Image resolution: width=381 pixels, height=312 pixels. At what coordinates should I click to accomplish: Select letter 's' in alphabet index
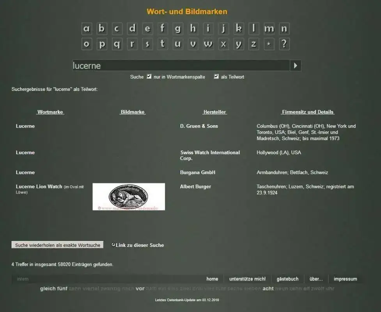tap(147, 44)
